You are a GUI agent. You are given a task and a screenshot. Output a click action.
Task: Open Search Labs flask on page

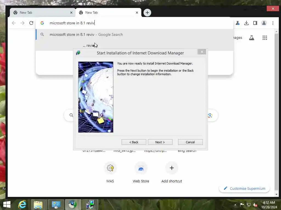[252, 38]
